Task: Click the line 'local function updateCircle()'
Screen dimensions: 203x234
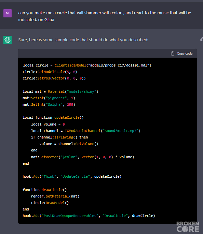Action: (x=53, y=118)
